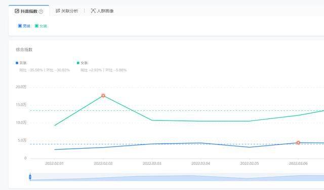Hide the 男装 series via chart legend
324x190 pixels.
21,63
